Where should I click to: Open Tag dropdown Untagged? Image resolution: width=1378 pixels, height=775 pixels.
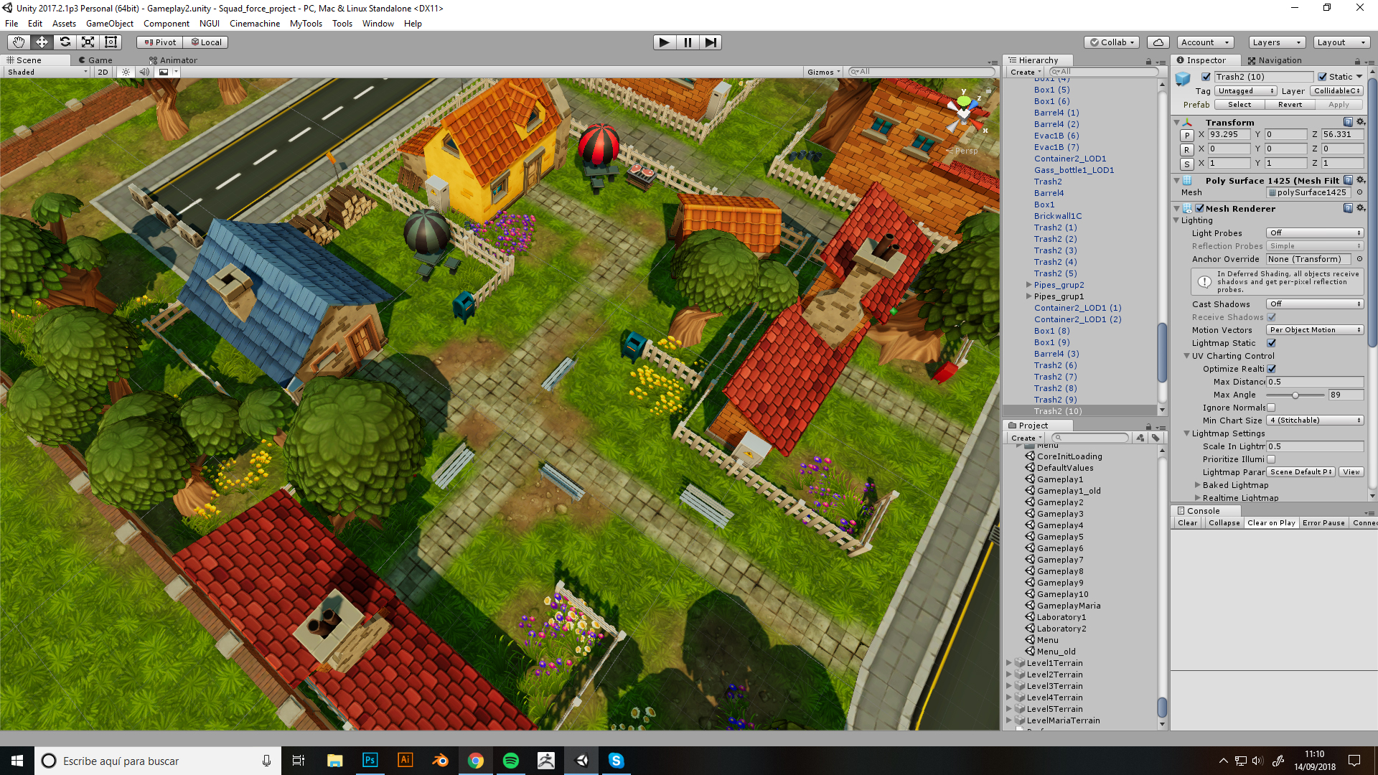click(1246, 91)
